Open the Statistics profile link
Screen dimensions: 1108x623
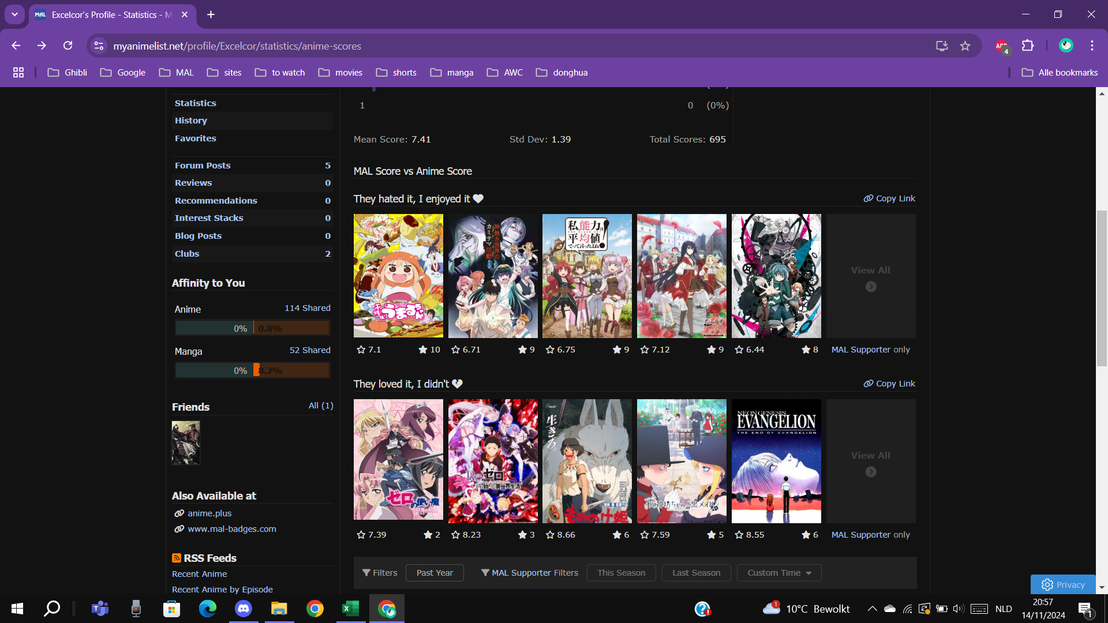click(x=195, y=103)
